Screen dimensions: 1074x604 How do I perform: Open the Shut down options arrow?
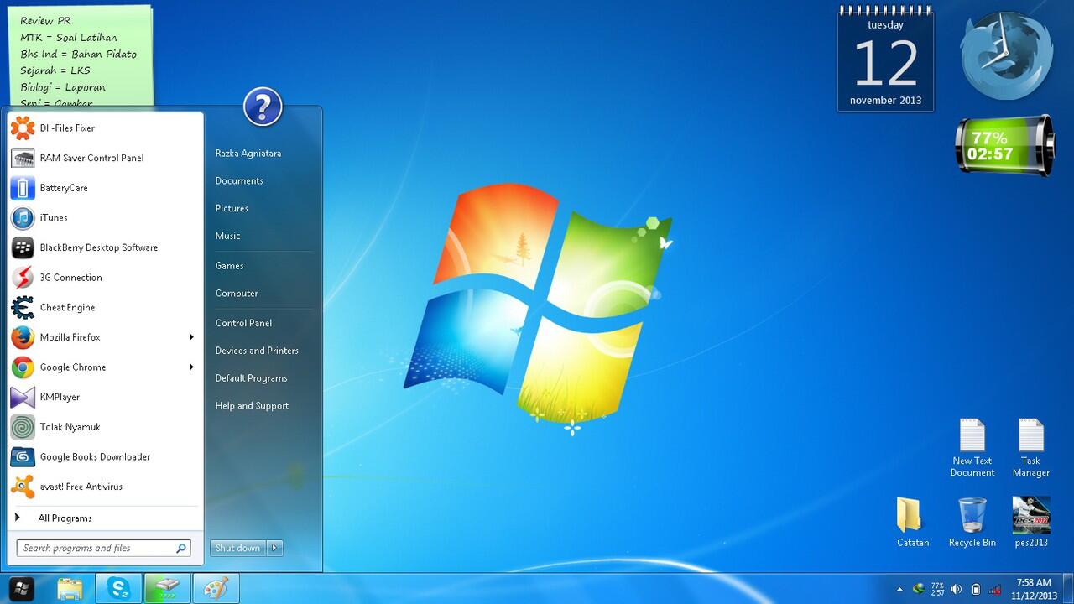tap(275, 548)
